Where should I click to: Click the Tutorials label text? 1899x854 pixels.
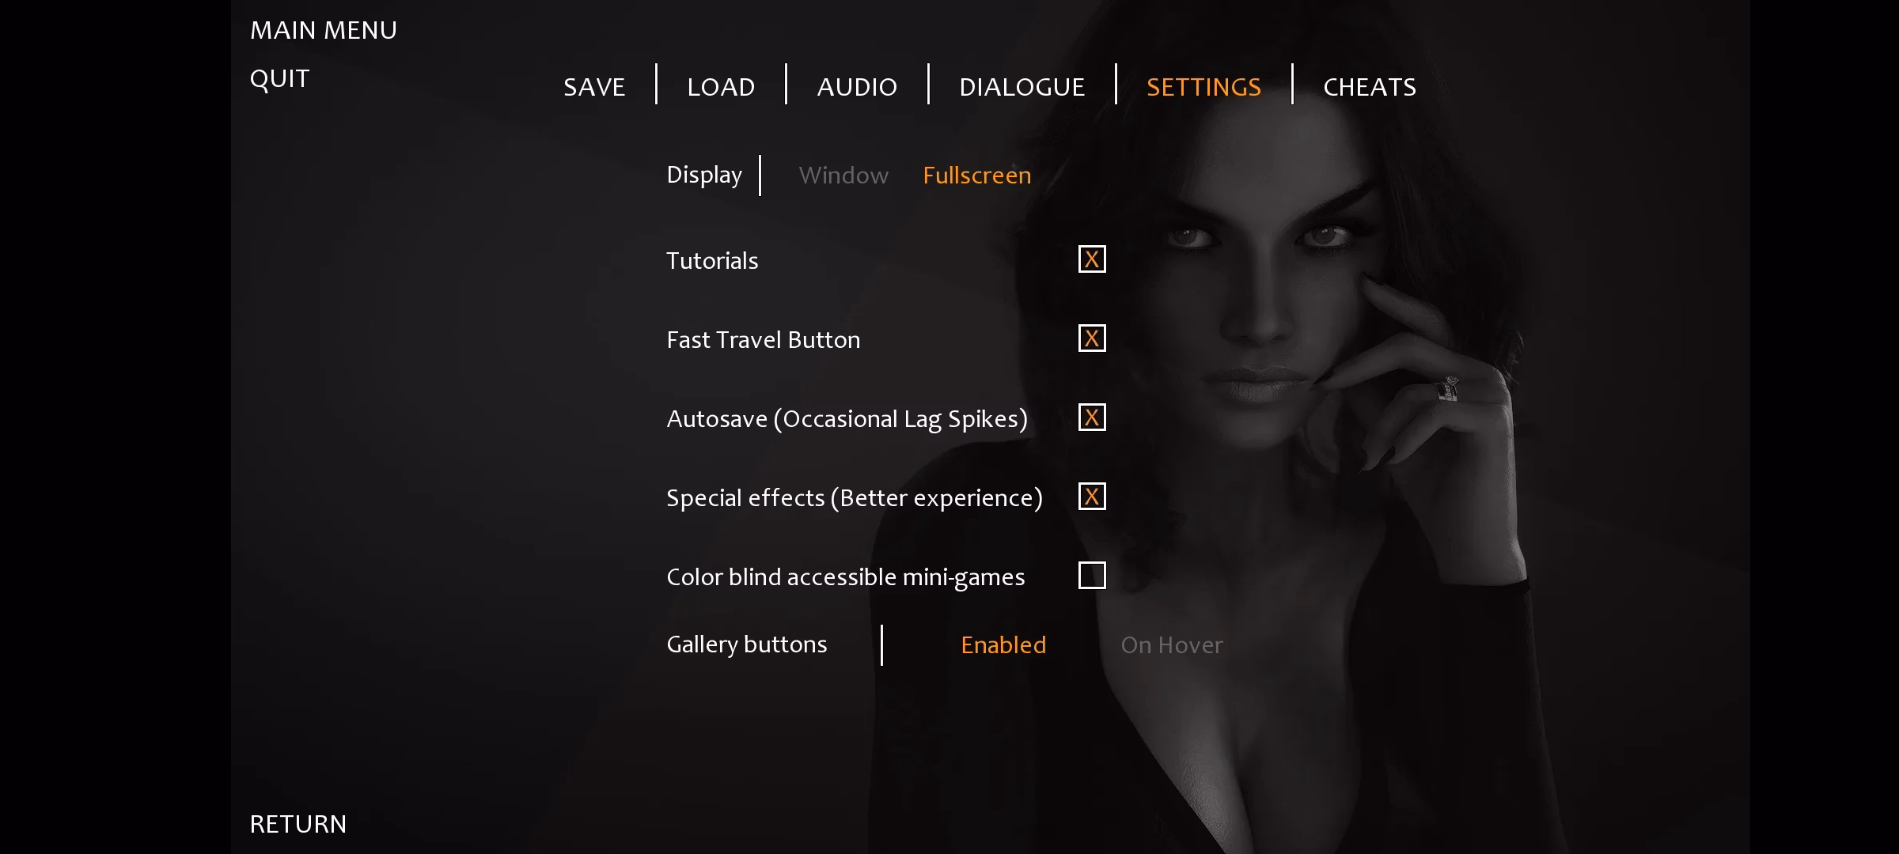712,260
